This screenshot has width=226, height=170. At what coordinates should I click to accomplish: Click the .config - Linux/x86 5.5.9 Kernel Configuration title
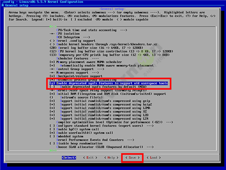tap(42, 2)
